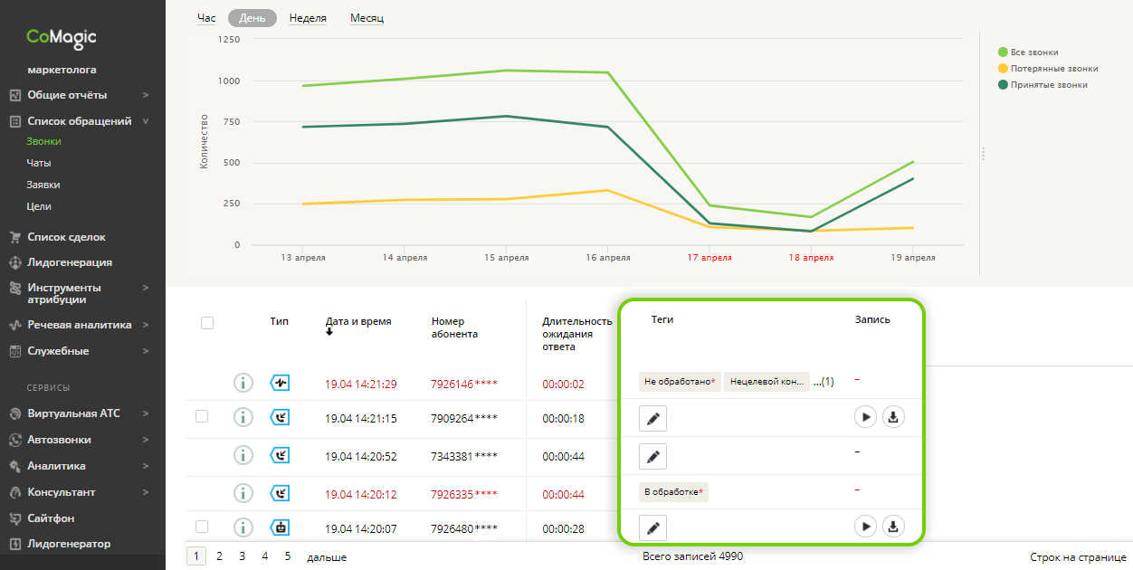This screenshot has height=570, width=1133.
Task: Expand the Консультант menu
Action: click(146, 492)
